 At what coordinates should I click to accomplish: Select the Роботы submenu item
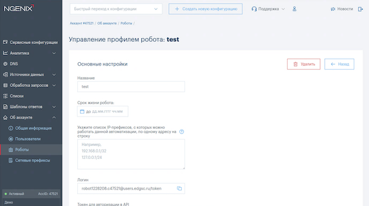[x=31, y=150]
